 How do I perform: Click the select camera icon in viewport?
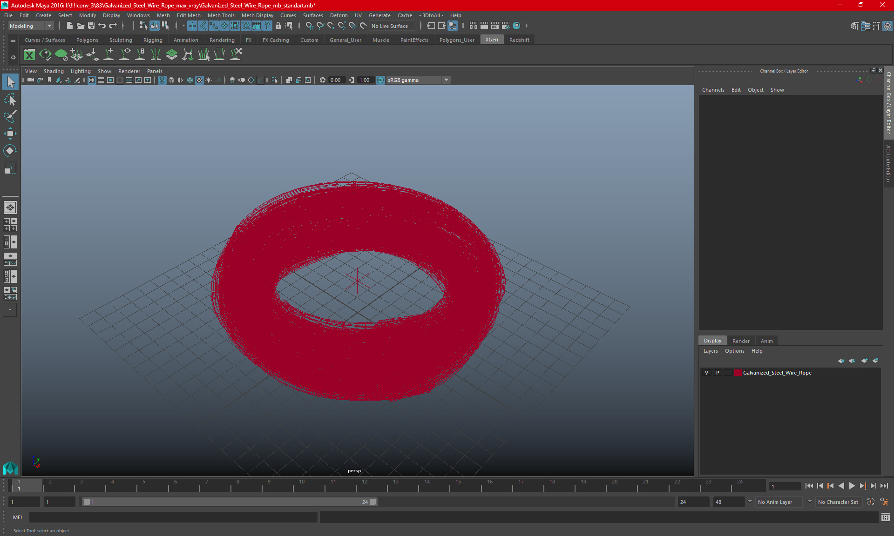tap(30, 80)
